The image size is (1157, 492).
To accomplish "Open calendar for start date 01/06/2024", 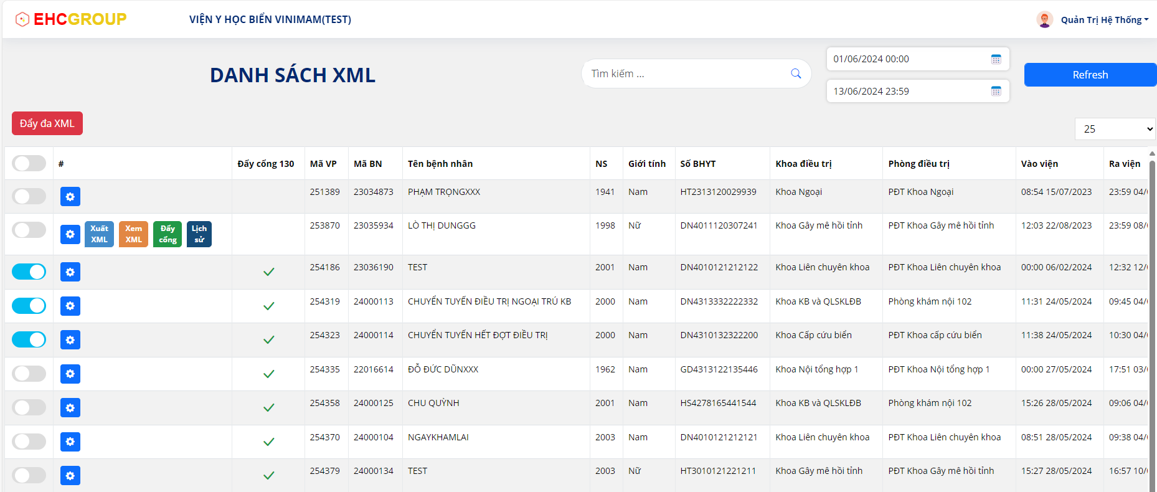I will pyautogui.click(x=996, y=59).
